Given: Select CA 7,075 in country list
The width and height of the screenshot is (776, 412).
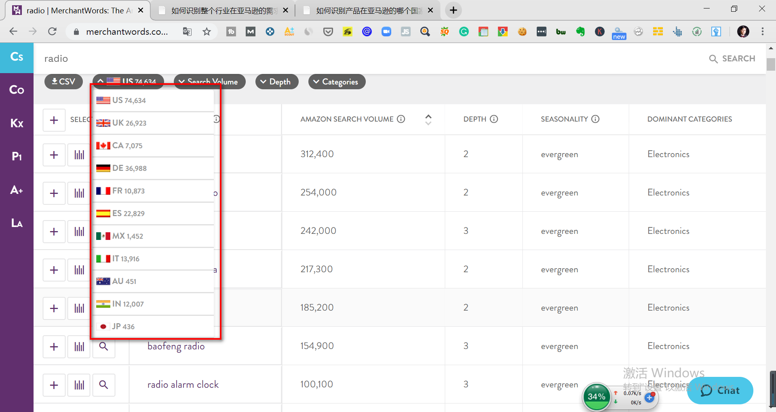Looking at the screenshot, I should pyautogui.click(x=154, y=145).
